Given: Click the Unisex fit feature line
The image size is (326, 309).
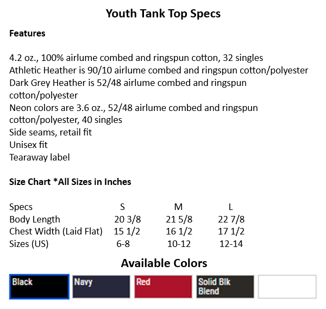Looking at the screenshot, I should [x=28, y=145].
